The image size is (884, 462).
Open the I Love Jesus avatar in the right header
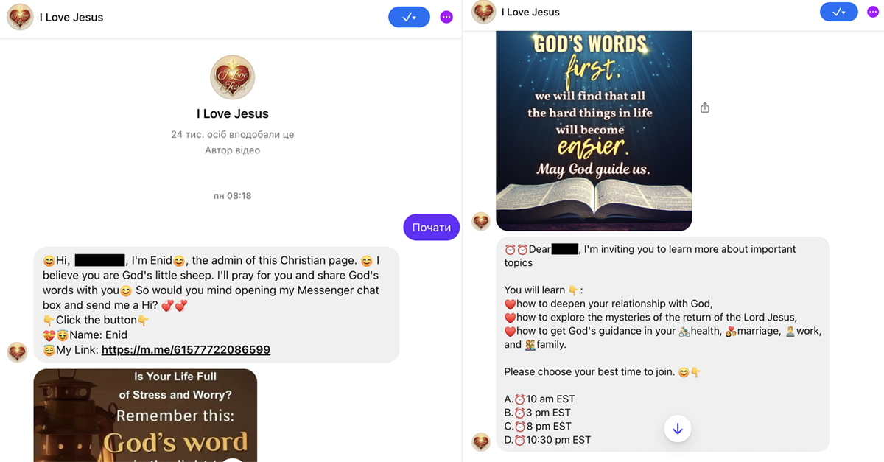pyautogui.click(x=484, y=12)
